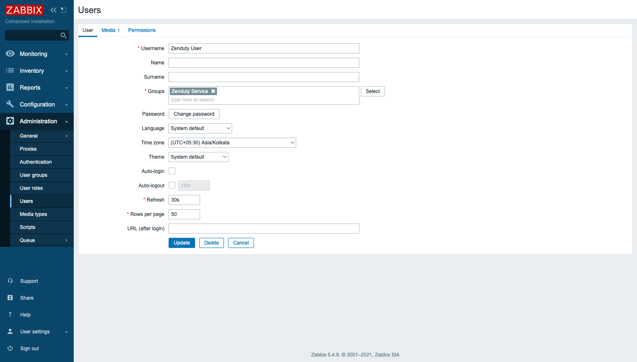This screenshot has height=362, width=637.
Task: Open Media types in Administration menu
Action: coord(42,214)
